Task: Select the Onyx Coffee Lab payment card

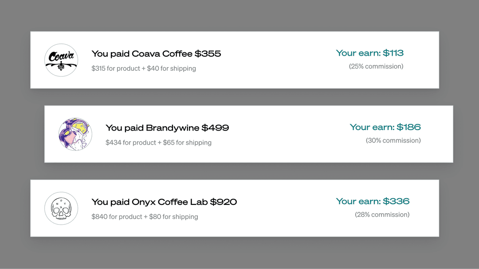Action: [x=235, y=208]
